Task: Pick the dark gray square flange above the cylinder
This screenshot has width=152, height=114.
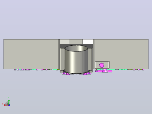Action: point(76,46)
